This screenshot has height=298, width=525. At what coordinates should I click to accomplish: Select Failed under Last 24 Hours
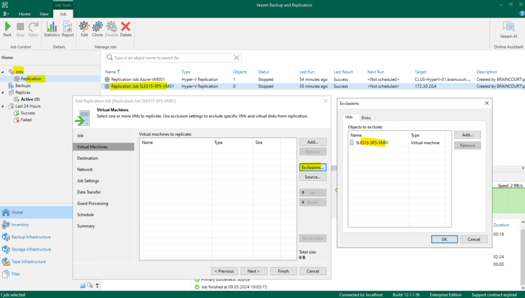coord(26,120)
